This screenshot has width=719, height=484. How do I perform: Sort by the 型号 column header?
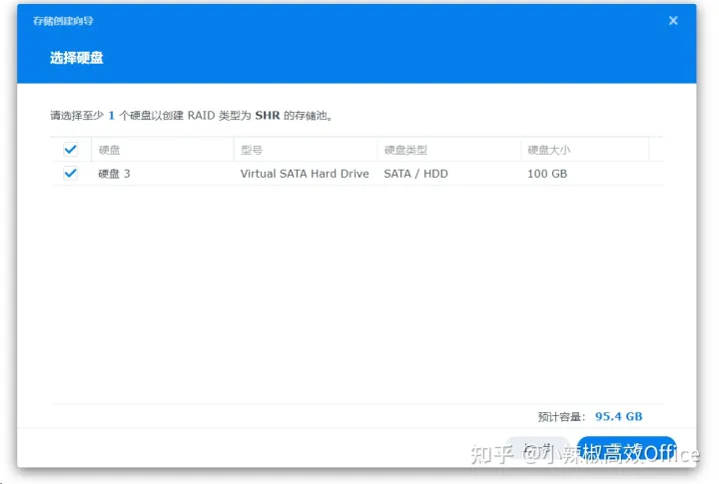[x=306, y=150]
